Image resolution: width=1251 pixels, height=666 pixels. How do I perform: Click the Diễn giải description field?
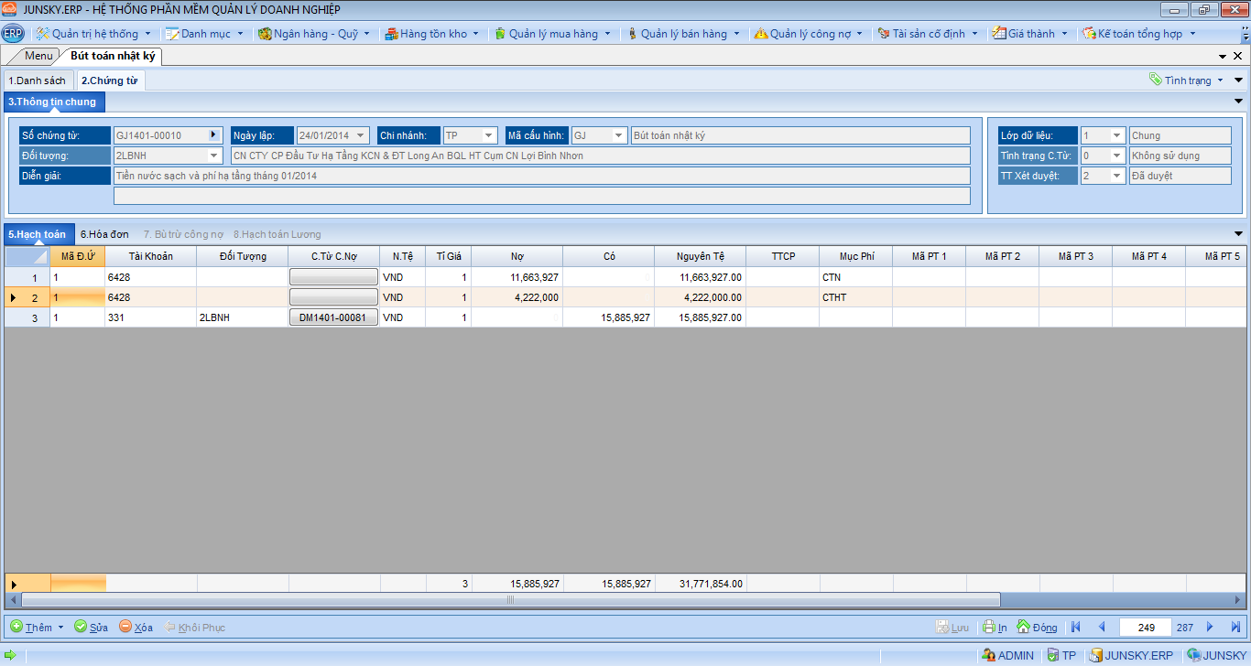coord(540,176)
